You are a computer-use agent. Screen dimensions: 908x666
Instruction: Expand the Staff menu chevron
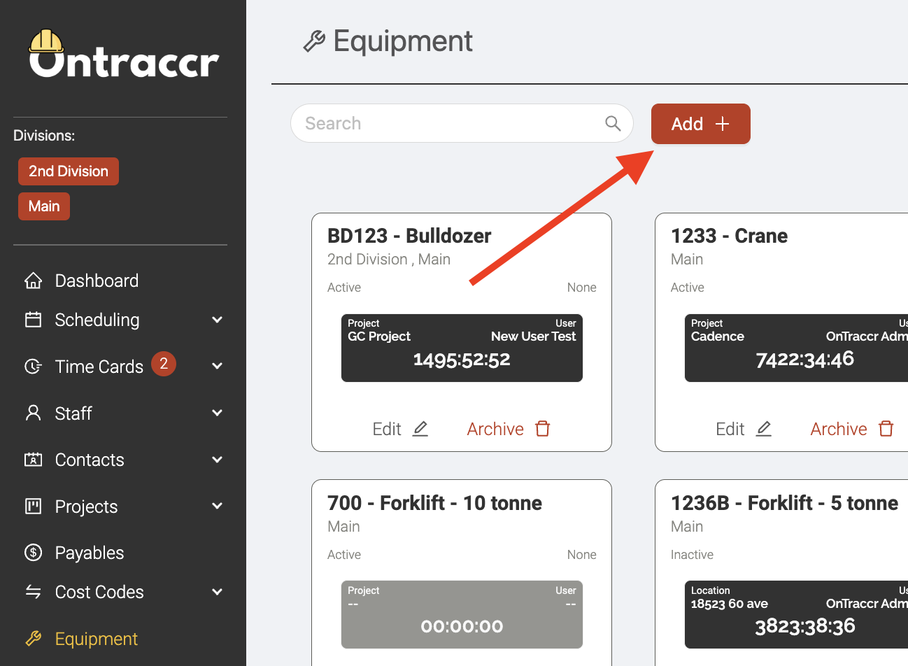218,413
